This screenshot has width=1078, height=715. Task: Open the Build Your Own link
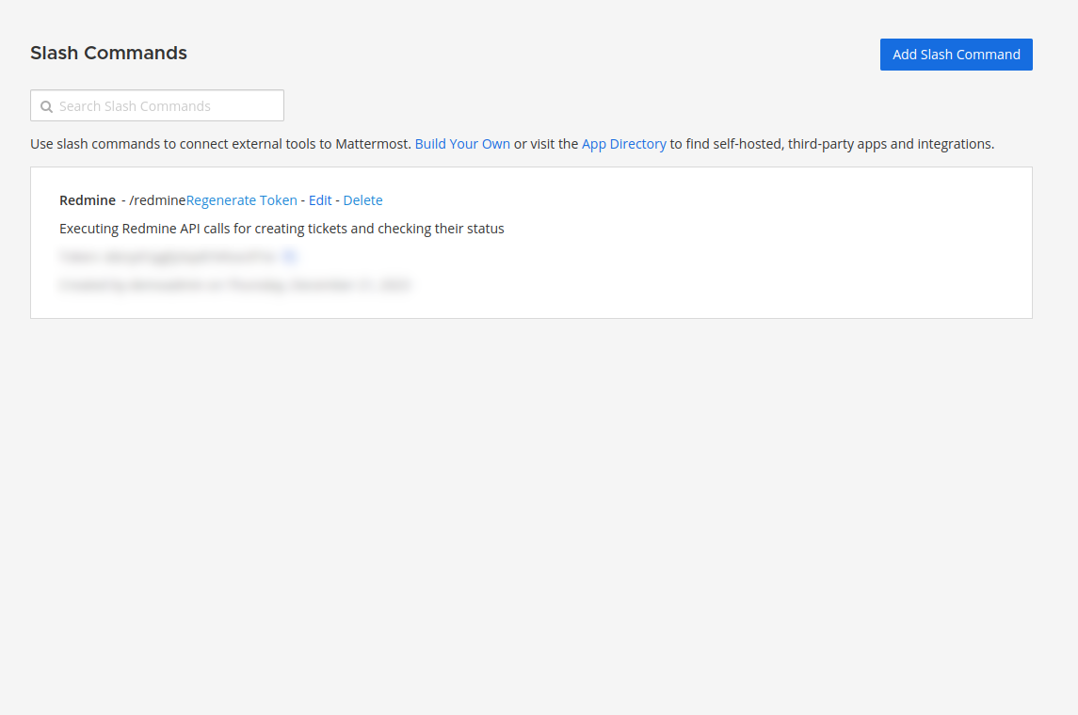coord(462,144)
